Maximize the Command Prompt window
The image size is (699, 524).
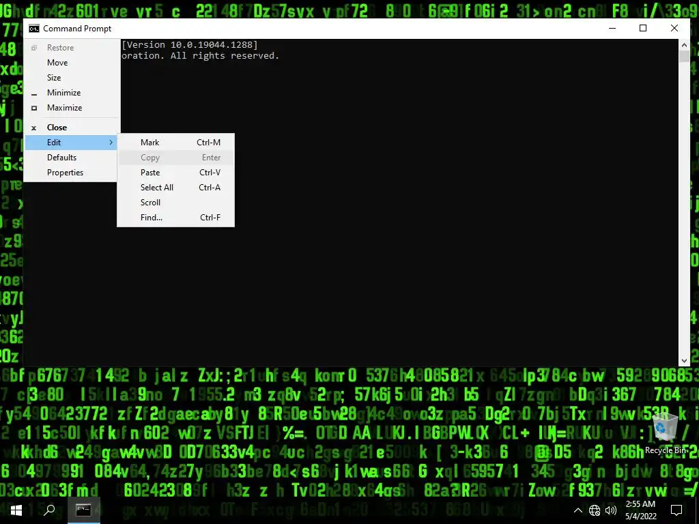[x=643, y=29]
